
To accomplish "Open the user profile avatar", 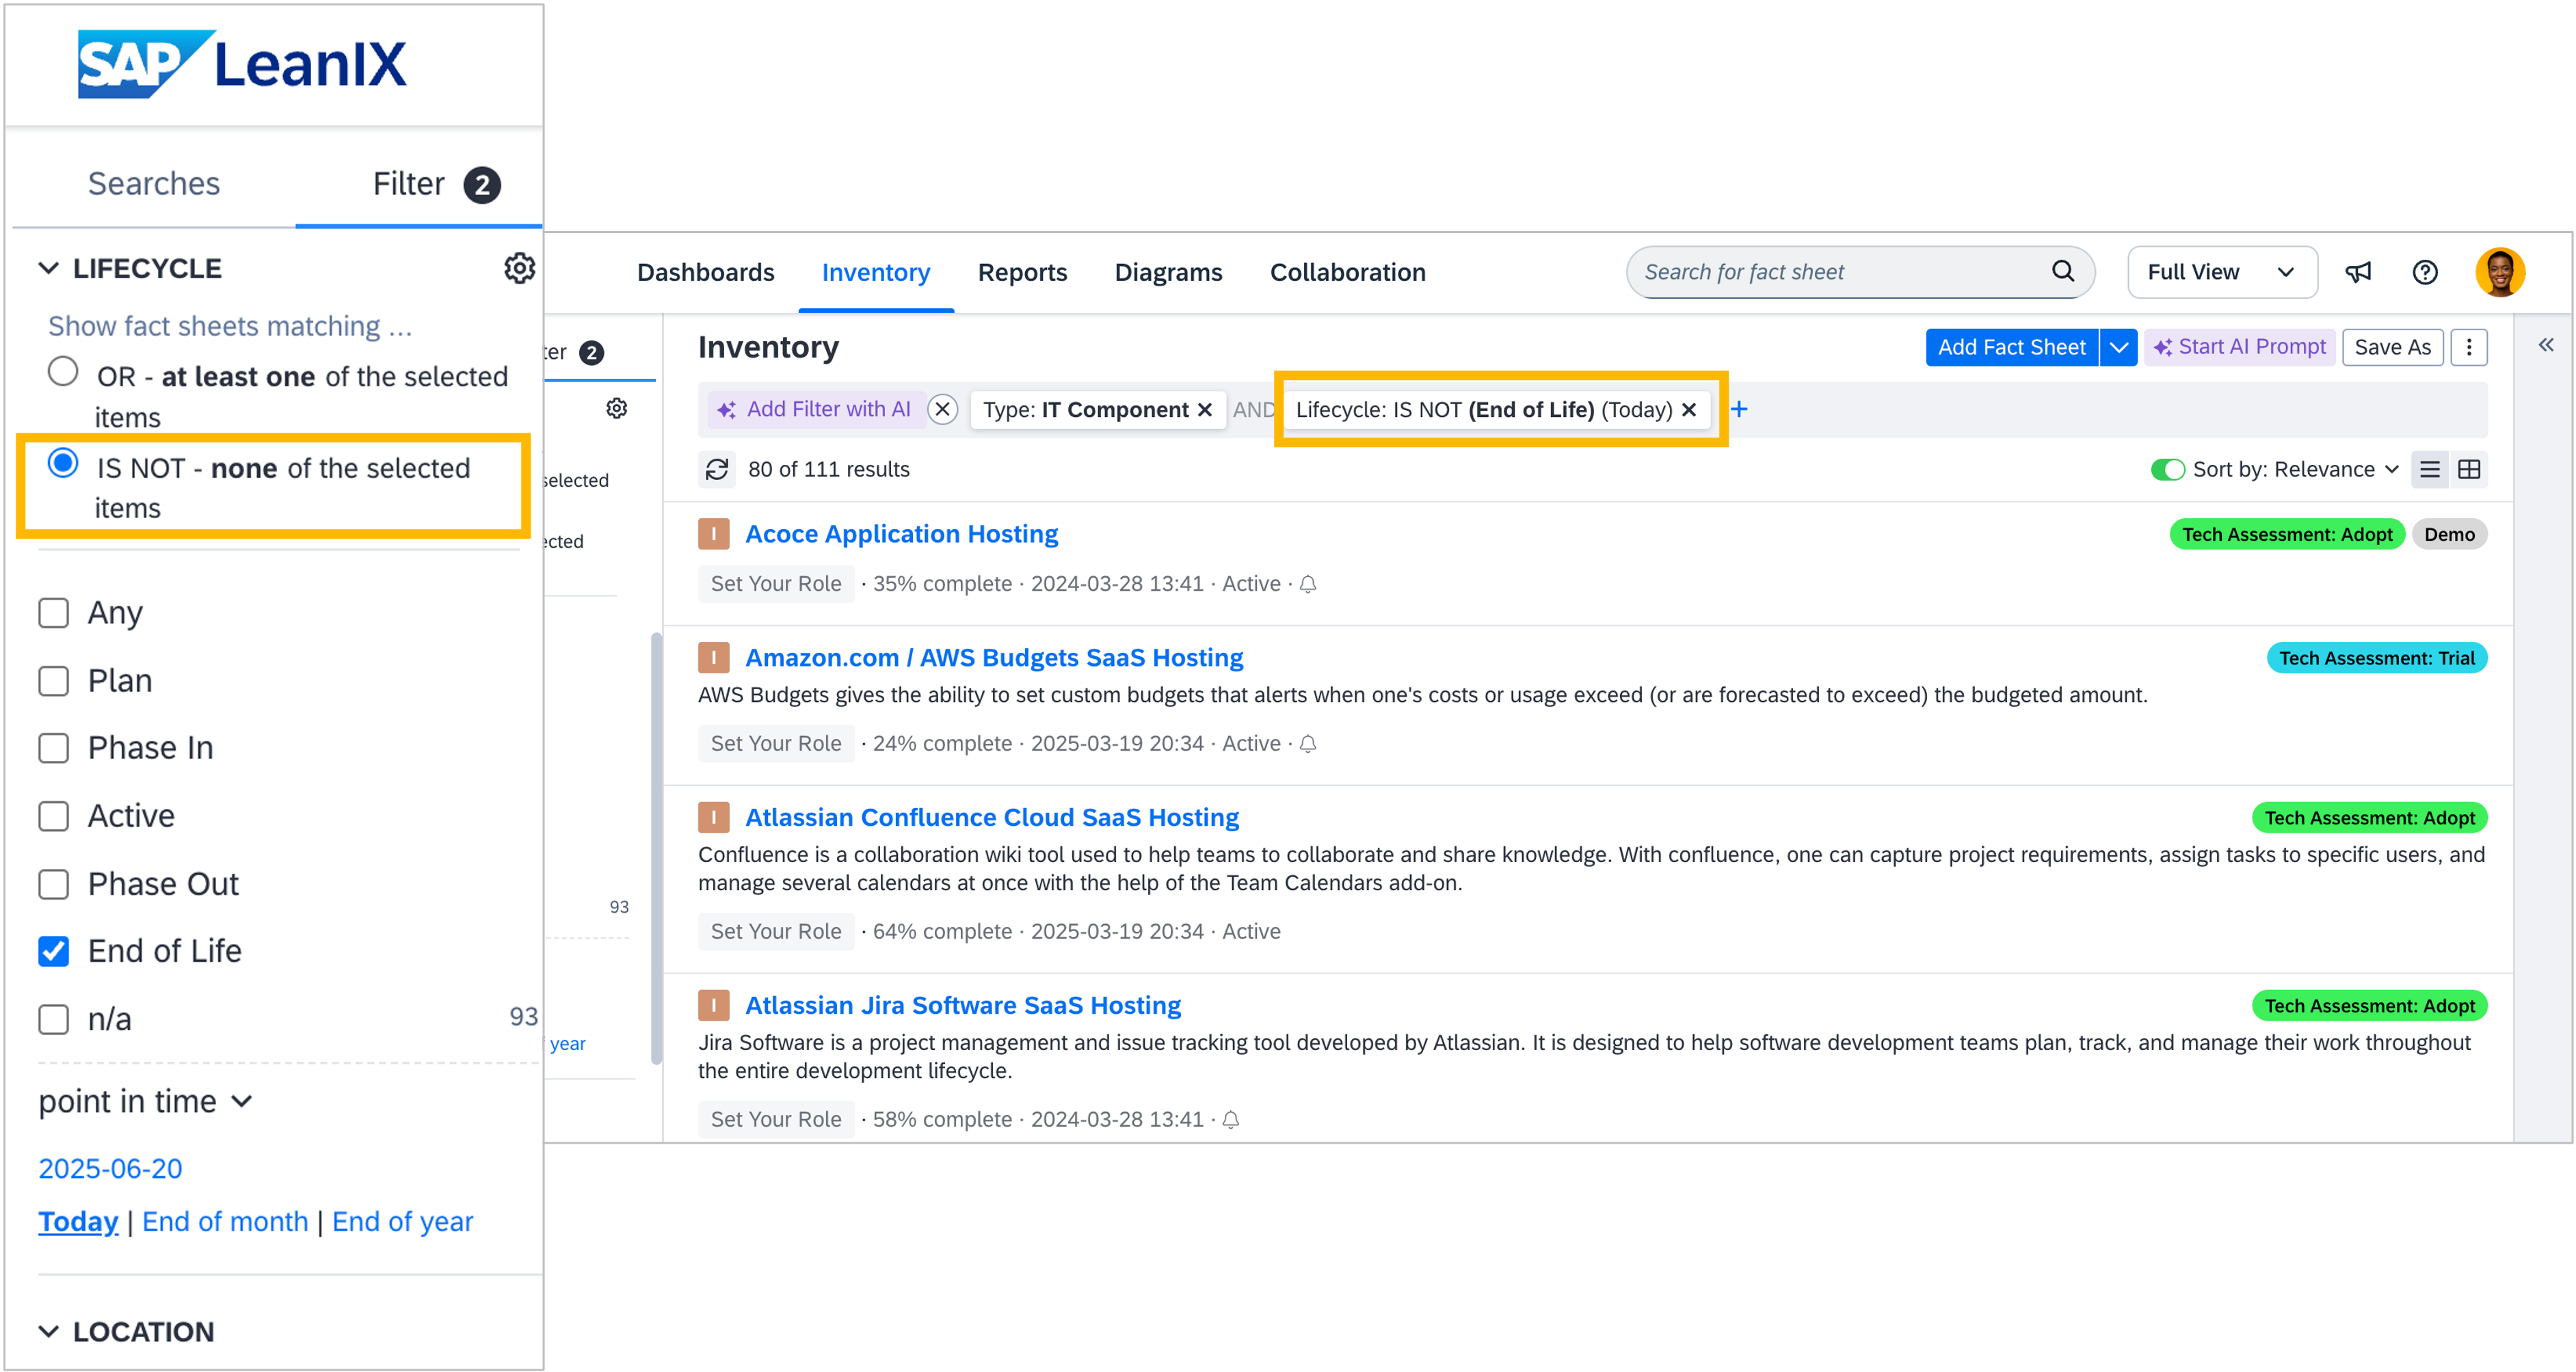I will tap(2500, 272).
